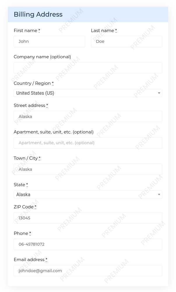Focus the Last name field containing Doe
Viewport: 176px width, 292px height.
click(127, 42)
